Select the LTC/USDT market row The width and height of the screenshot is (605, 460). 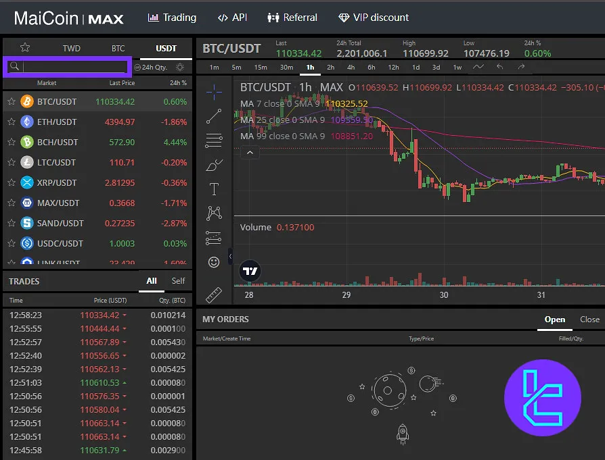[97, 162]
